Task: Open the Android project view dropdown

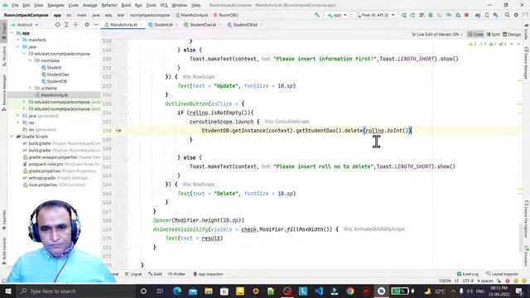Action: [25, 25]
